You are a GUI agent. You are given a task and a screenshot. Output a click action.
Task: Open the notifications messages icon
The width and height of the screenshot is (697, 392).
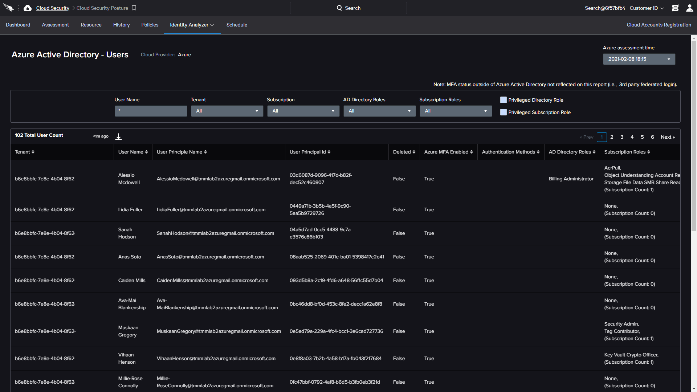click(675, 8)
